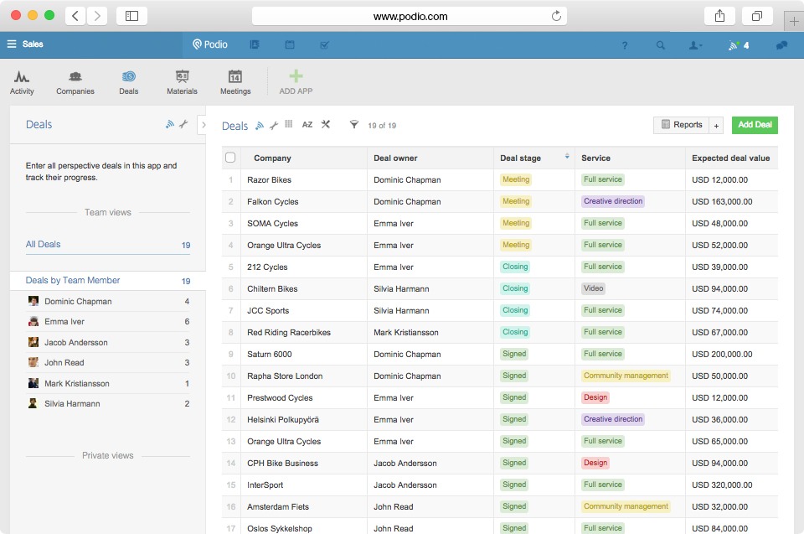Open the help question mark icon
This screenshot has width=804, height=534.
pos(625,45)
